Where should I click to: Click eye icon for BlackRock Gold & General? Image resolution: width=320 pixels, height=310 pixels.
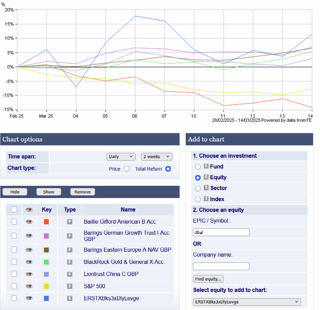(29, 262)
